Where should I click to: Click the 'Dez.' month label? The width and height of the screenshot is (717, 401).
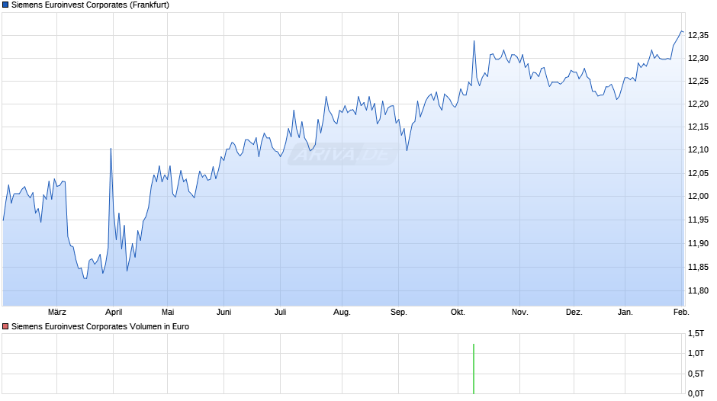[574, 312]
